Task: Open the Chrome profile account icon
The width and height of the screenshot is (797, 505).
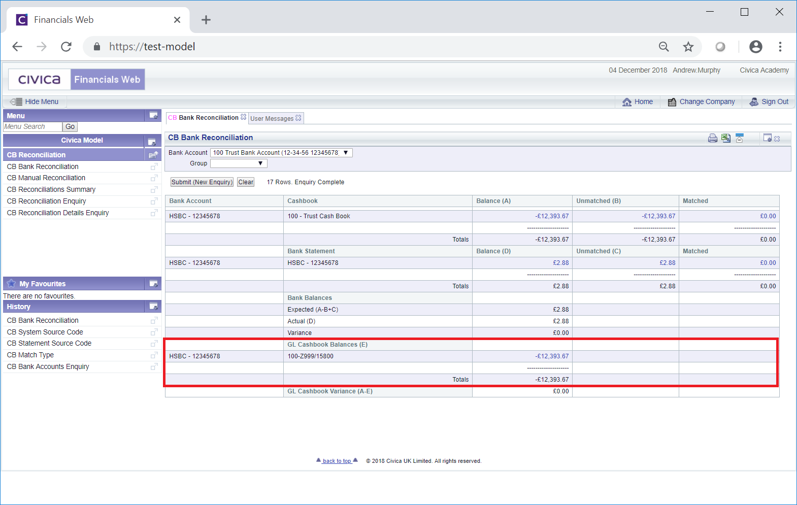Action: click(x=756, y=47)
